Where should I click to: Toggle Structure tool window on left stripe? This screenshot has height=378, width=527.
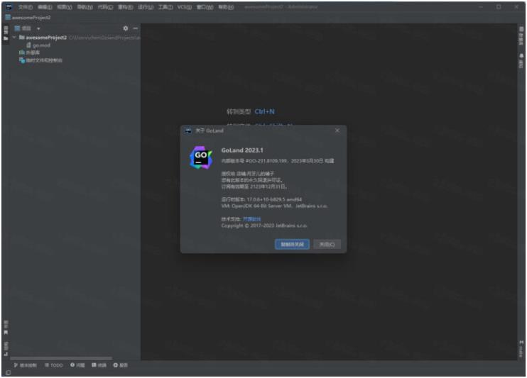pos(6,349)
